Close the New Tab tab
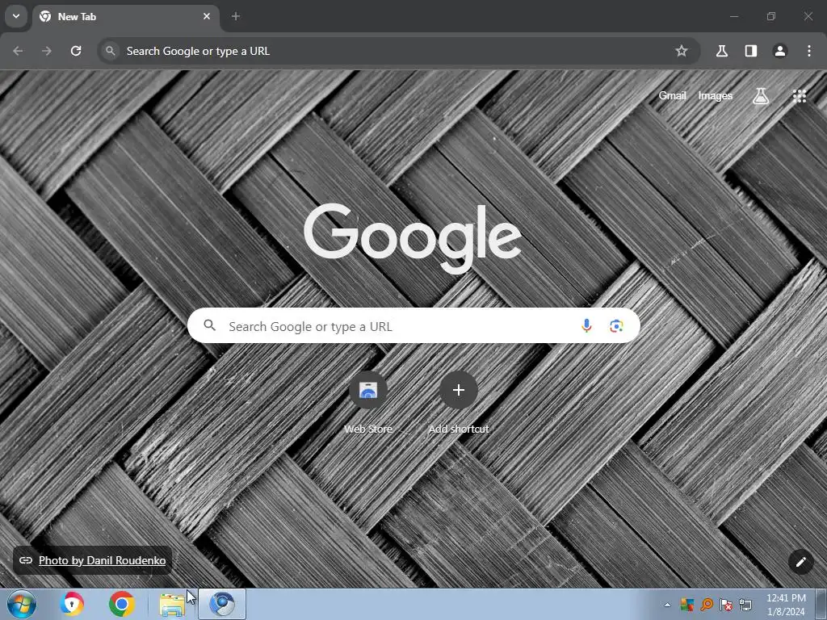Image resolution: width=827 pixels, height=620 pixels. pyautogui.click(x=207, y=16)
